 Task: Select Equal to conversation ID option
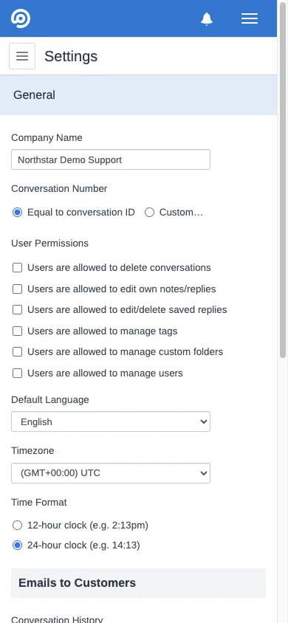click(x=17, y=213)
